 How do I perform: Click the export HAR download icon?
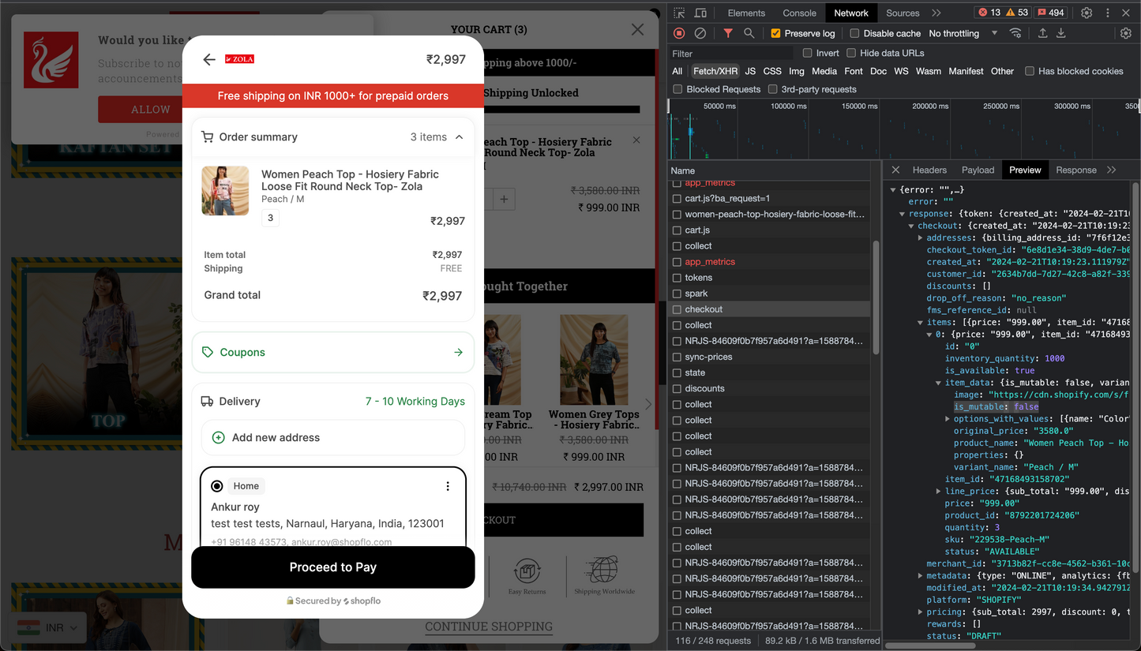[x=1061, y=33]
